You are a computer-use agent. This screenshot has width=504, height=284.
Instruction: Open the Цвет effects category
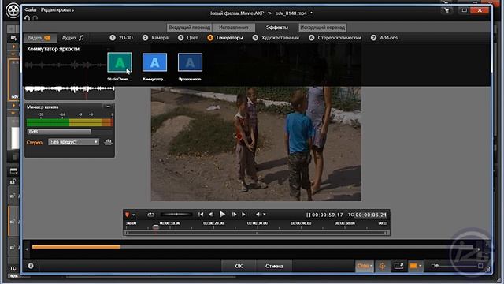pos(188,38)
